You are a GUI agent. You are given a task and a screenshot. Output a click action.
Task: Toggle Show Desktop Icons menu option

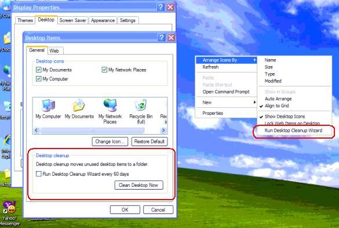(x=294, y=117)
